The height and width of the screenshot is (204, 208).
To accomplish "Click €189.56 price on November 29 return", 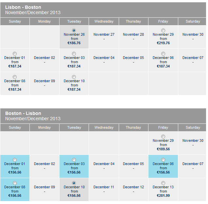I will (x=163, y=149).
